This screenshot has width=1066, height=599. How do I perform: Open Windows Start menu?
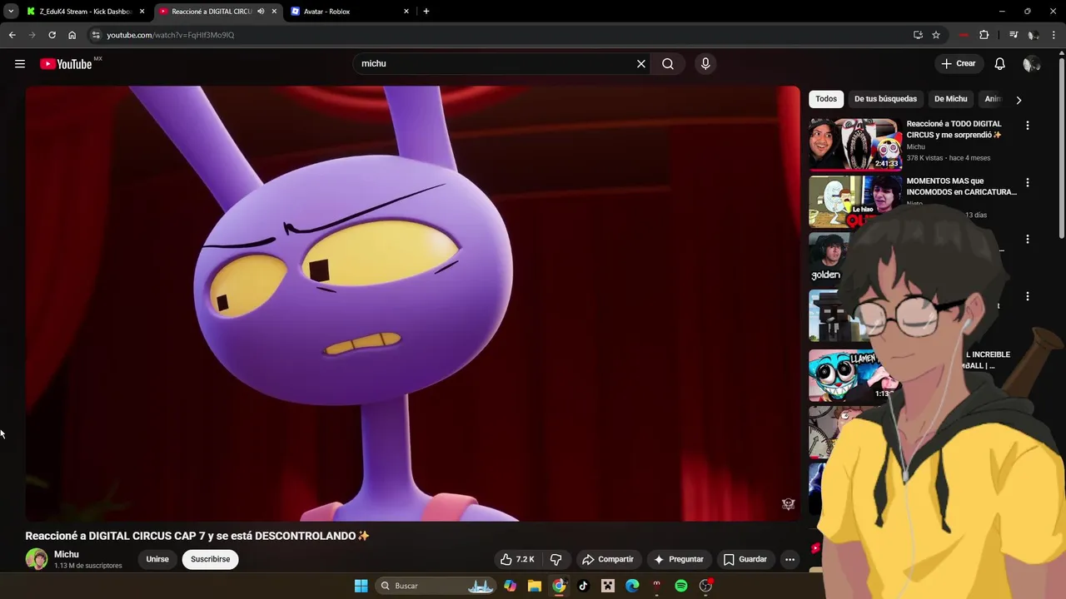pos(361,586)
